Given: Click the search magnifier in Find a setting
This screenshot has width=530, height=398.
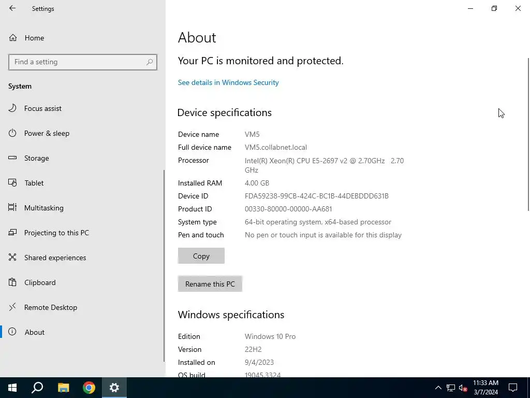Looking at the screenshot, I should pos(150,62).
